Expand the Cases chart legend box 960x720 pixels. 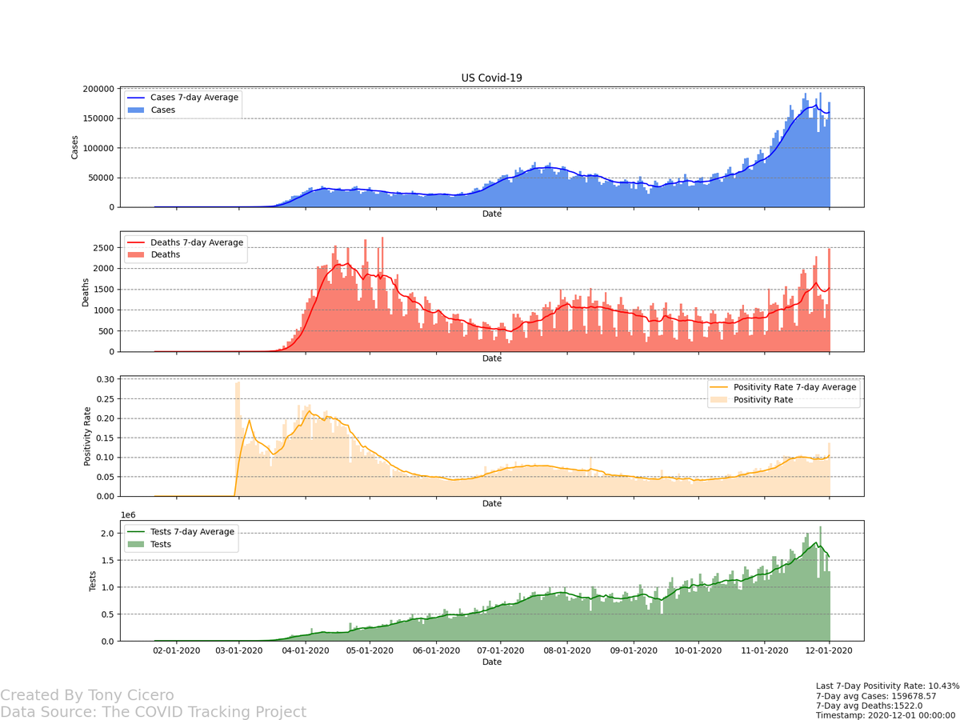tap(182, 103)
